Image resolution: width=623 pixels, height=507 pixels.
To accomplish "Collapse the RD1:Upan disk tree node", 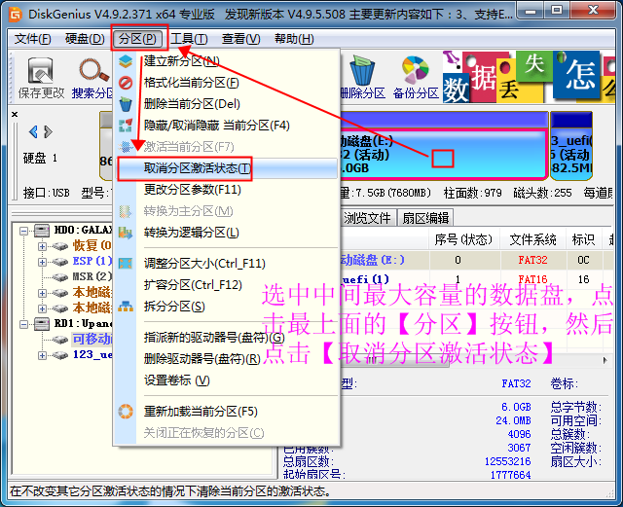I will pos(23,324).
